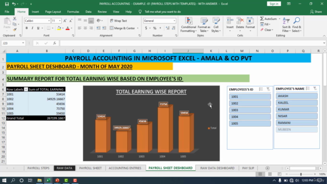
Task: Open Find & Select menu
Action: pos(296,25)
